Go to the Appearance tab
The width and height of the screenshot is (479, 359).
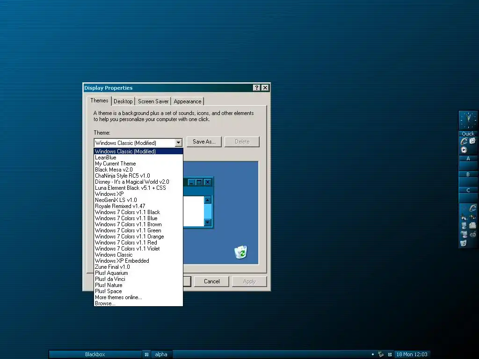pyautogui.click(x=188, y=101)
